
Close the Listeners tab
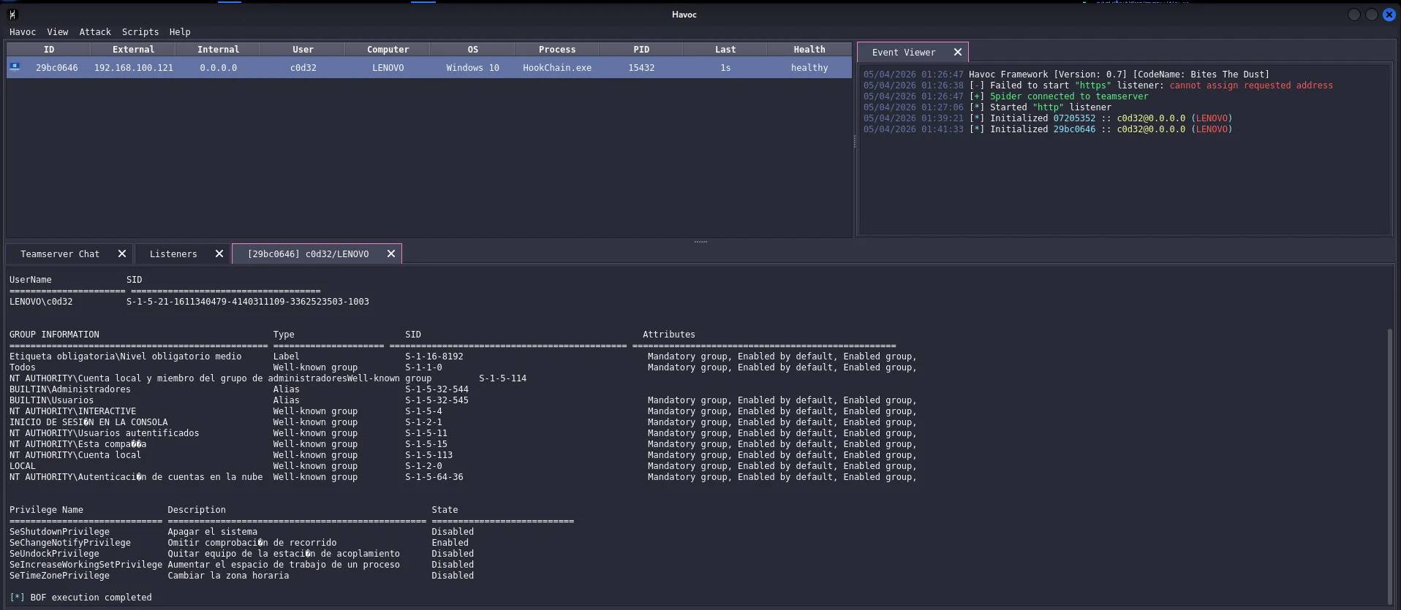(x=219, y=254)
